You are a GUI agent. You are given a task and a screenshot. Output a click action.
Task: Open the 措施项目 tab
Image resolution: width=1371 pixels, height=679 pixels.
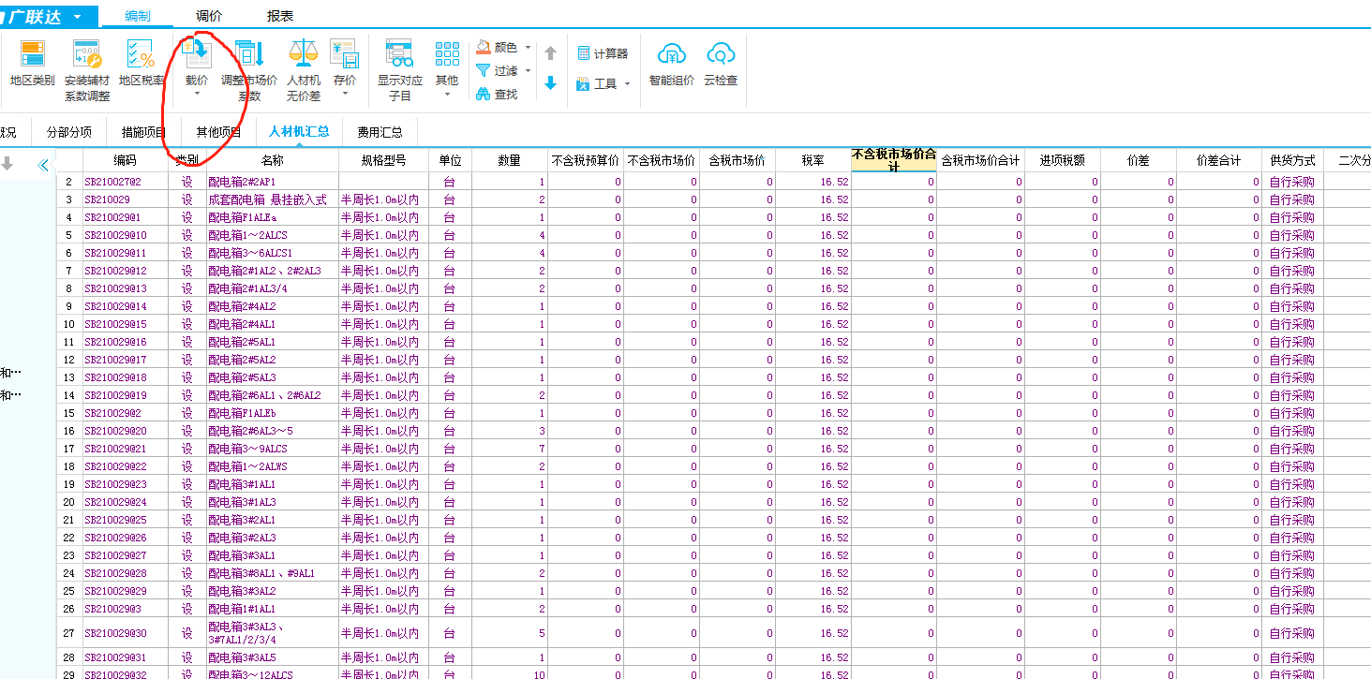144,132
